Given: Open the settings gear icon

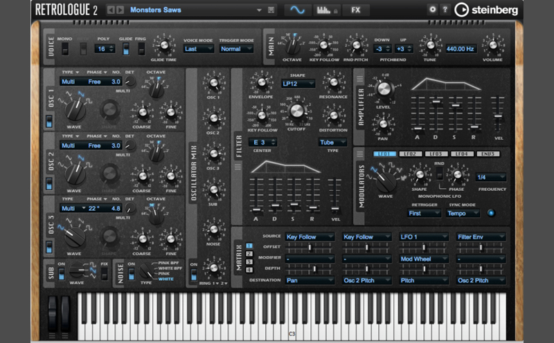Looking at the screenshot, I should click(x=433, y=10).
